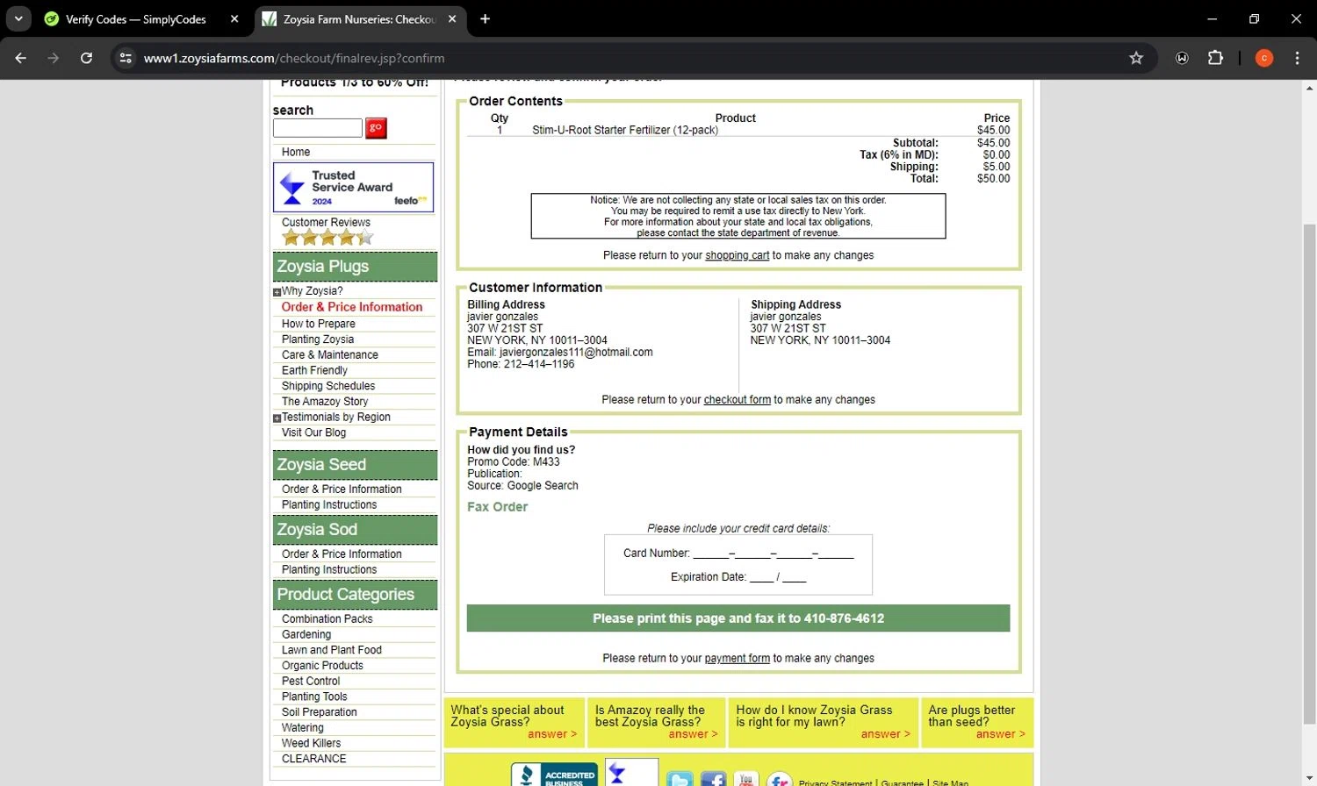Follow the payment form link
This screenshot has height=786, width=1317.
coord(737,658)
